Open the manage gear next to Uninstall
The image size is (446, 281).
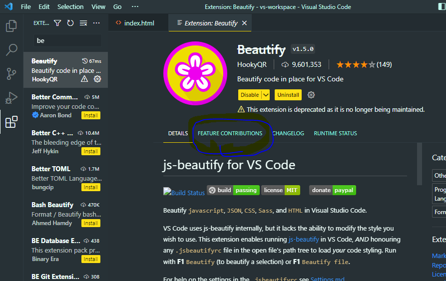311,95
